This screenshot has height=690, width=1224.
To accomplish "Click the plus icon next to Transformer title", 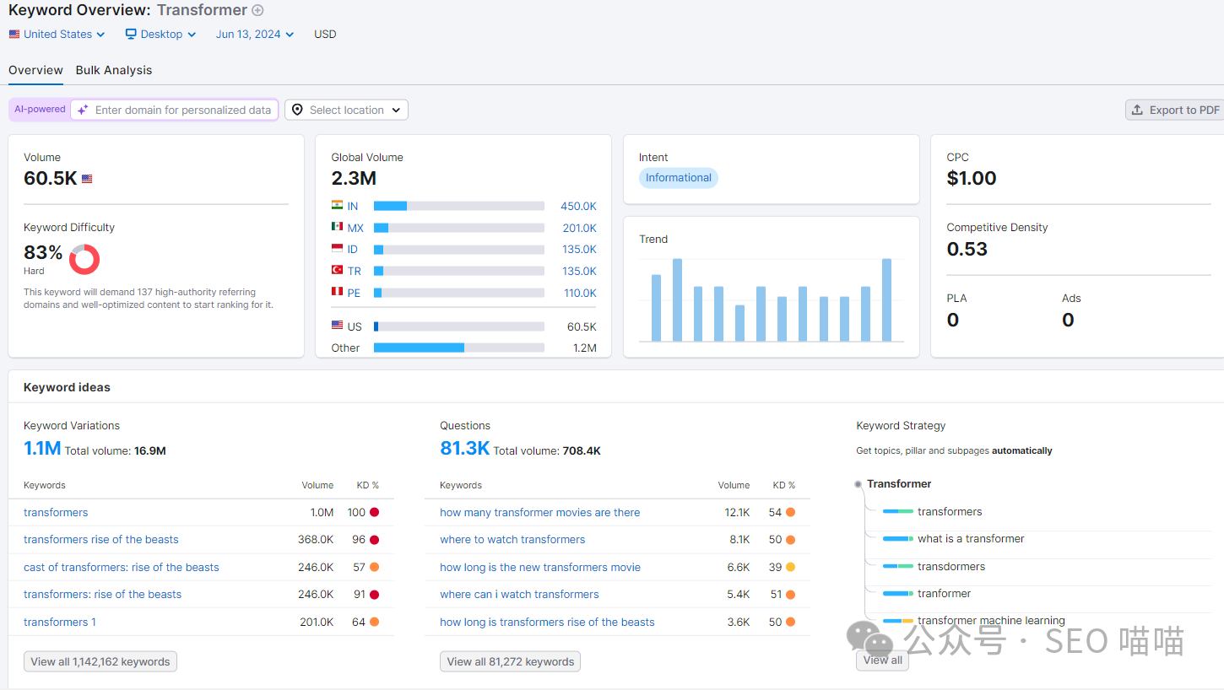I will pos(258,10).
